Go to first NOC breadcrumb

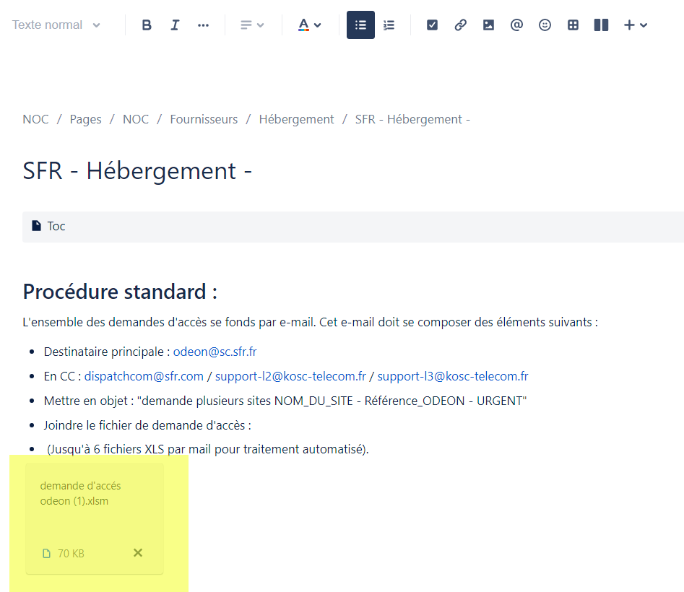point(36,119)
